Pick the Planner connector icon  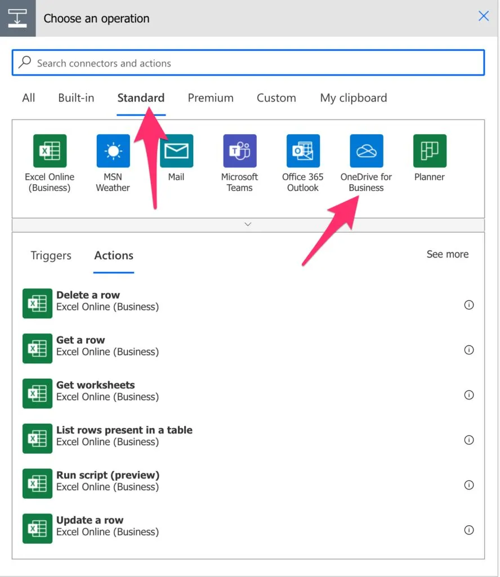430,151
